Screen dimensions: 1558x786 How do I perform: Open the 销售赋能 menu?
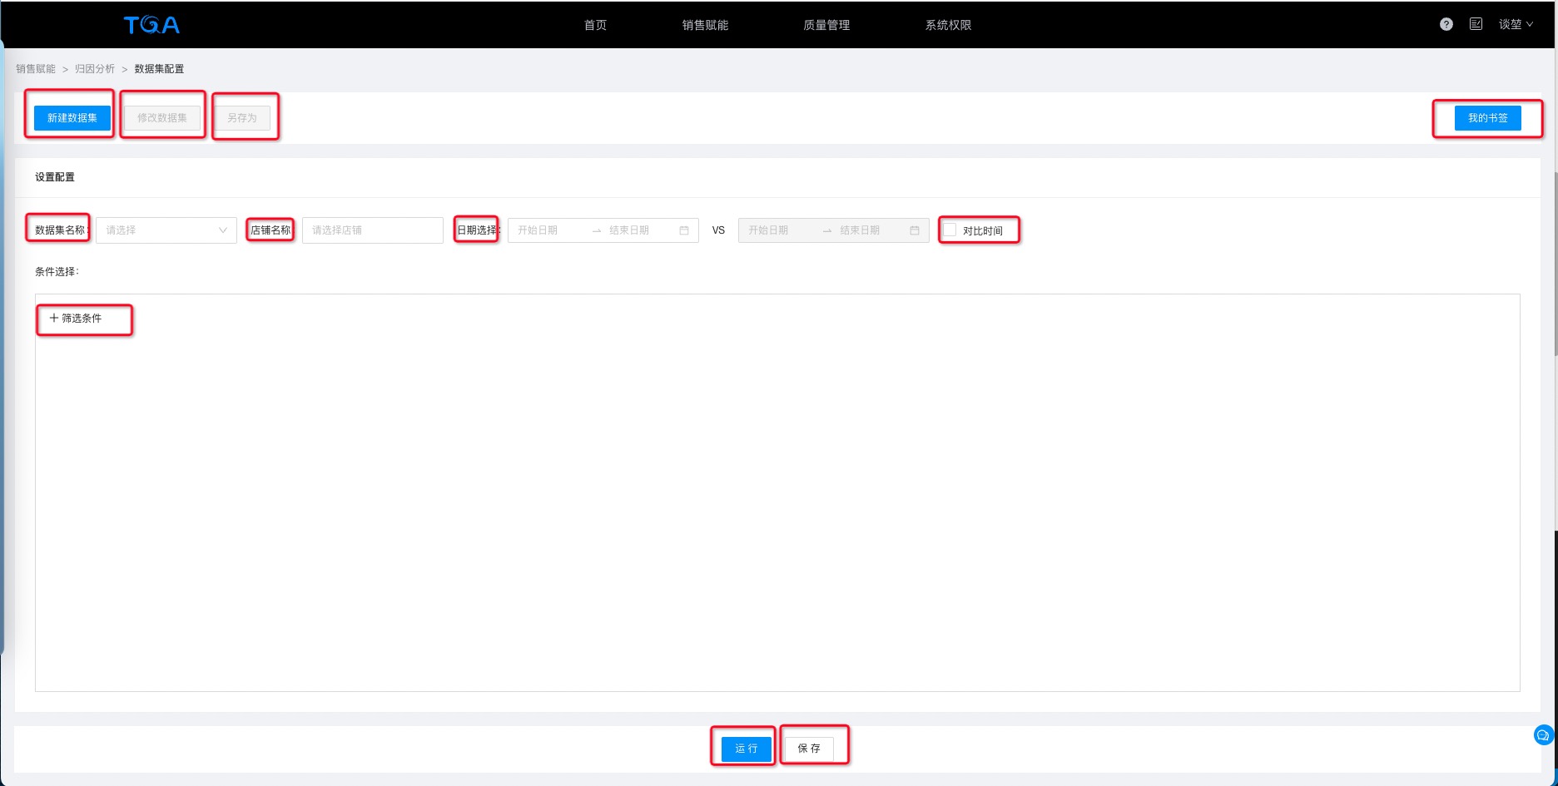(705, 25)
